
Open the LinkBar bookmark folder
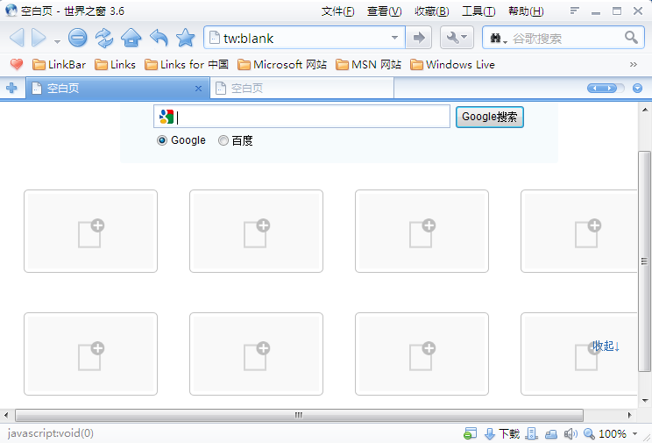click(x=59, y=65)
